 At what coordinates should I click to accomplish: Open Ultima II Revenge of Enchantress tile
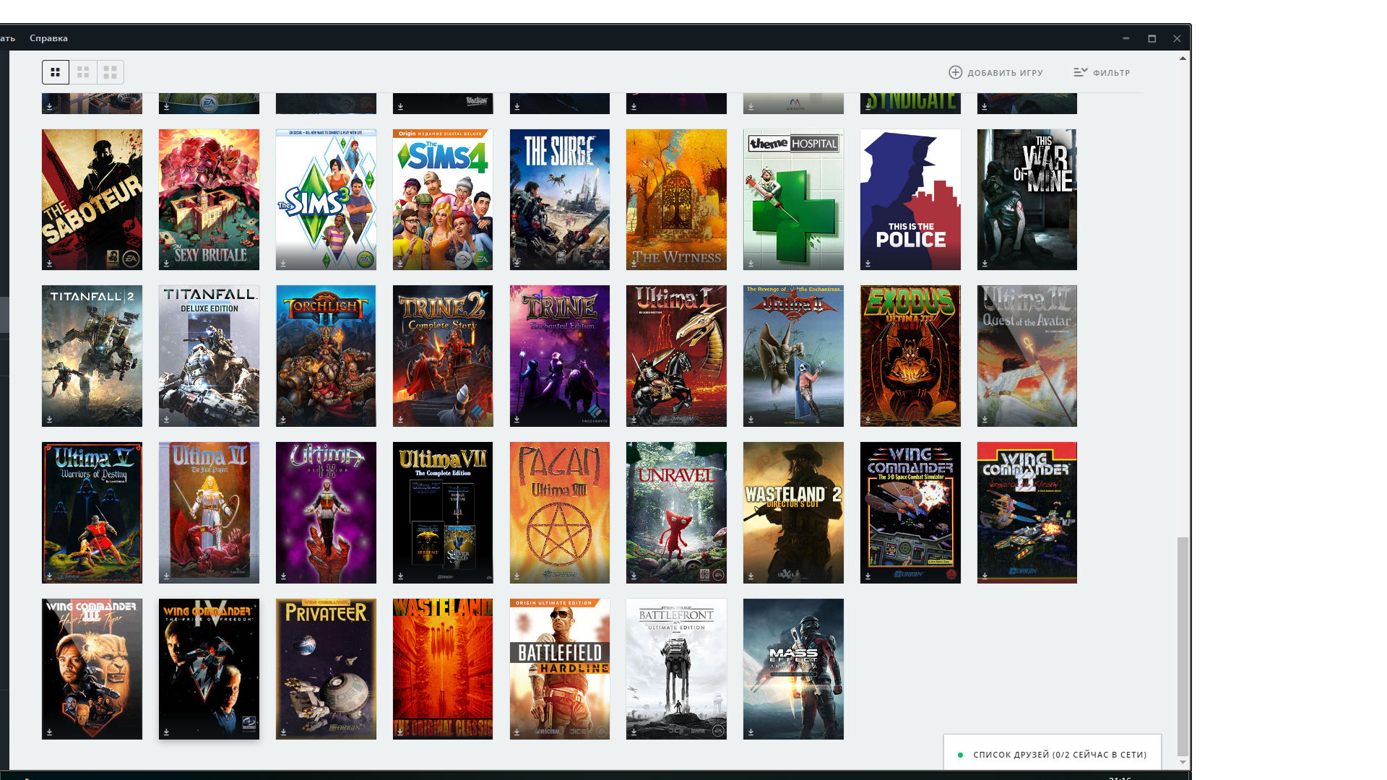[x=793, y=356]
